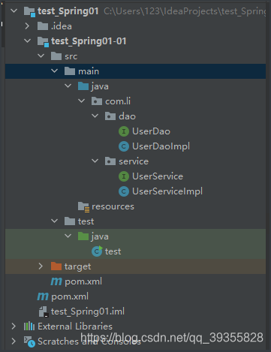The height and width of the screenshot is (352, 271).
Task: Collapse the com.li package
Action: (82, 101)
